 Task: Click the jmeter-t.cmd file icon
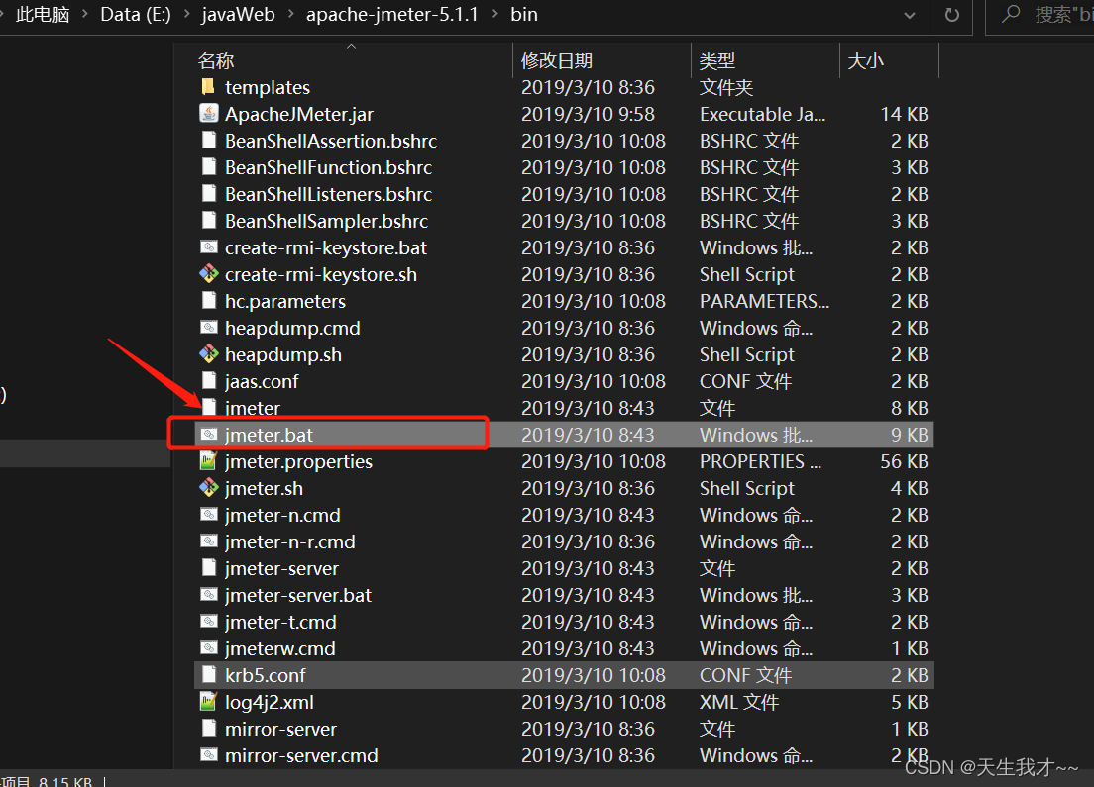click(x=208, y=621)
